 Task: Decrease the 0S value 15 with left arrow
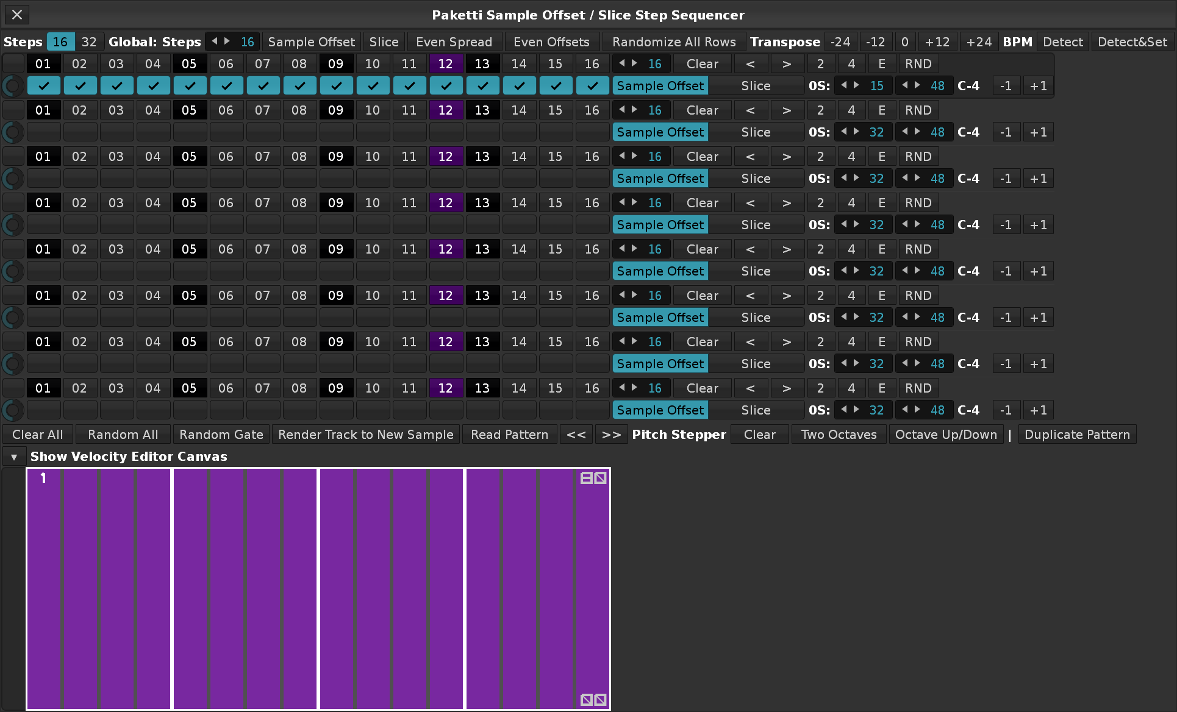tap(843, 85)
